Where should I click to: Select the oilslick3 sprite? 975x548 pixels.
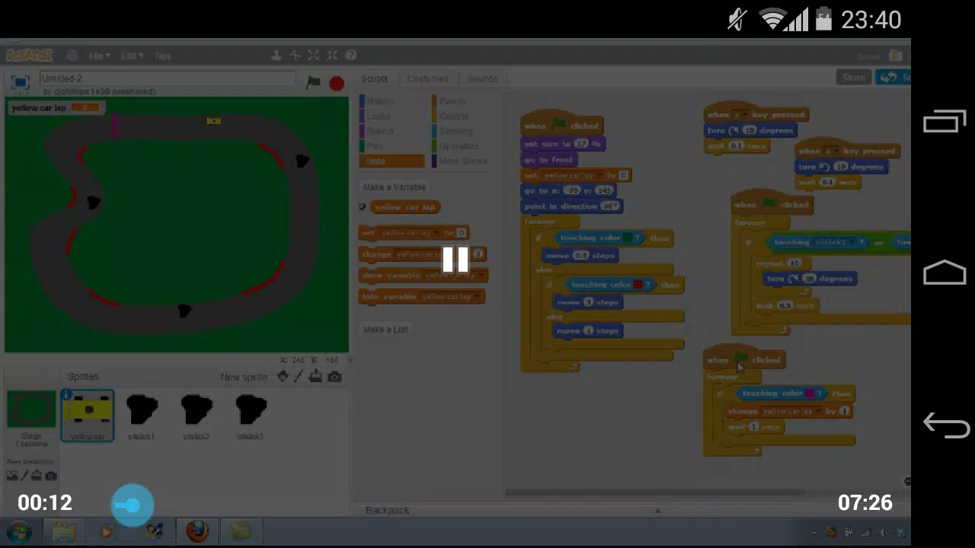[x=251, y=416]
